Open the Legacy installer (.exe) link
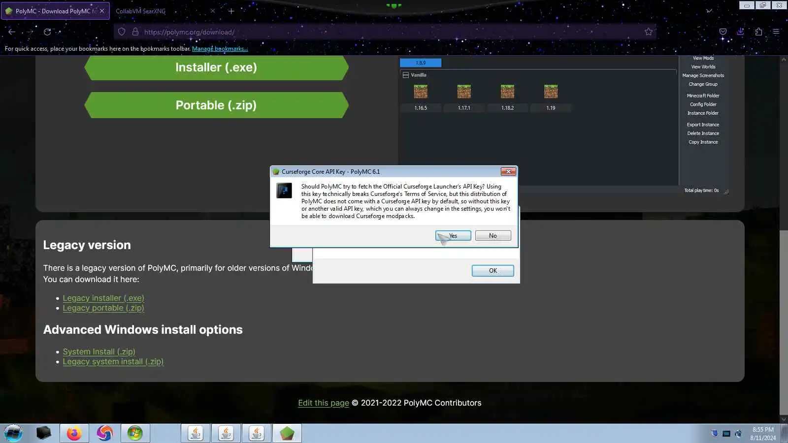This screenshot has width=788, height=443. (103, 298)
